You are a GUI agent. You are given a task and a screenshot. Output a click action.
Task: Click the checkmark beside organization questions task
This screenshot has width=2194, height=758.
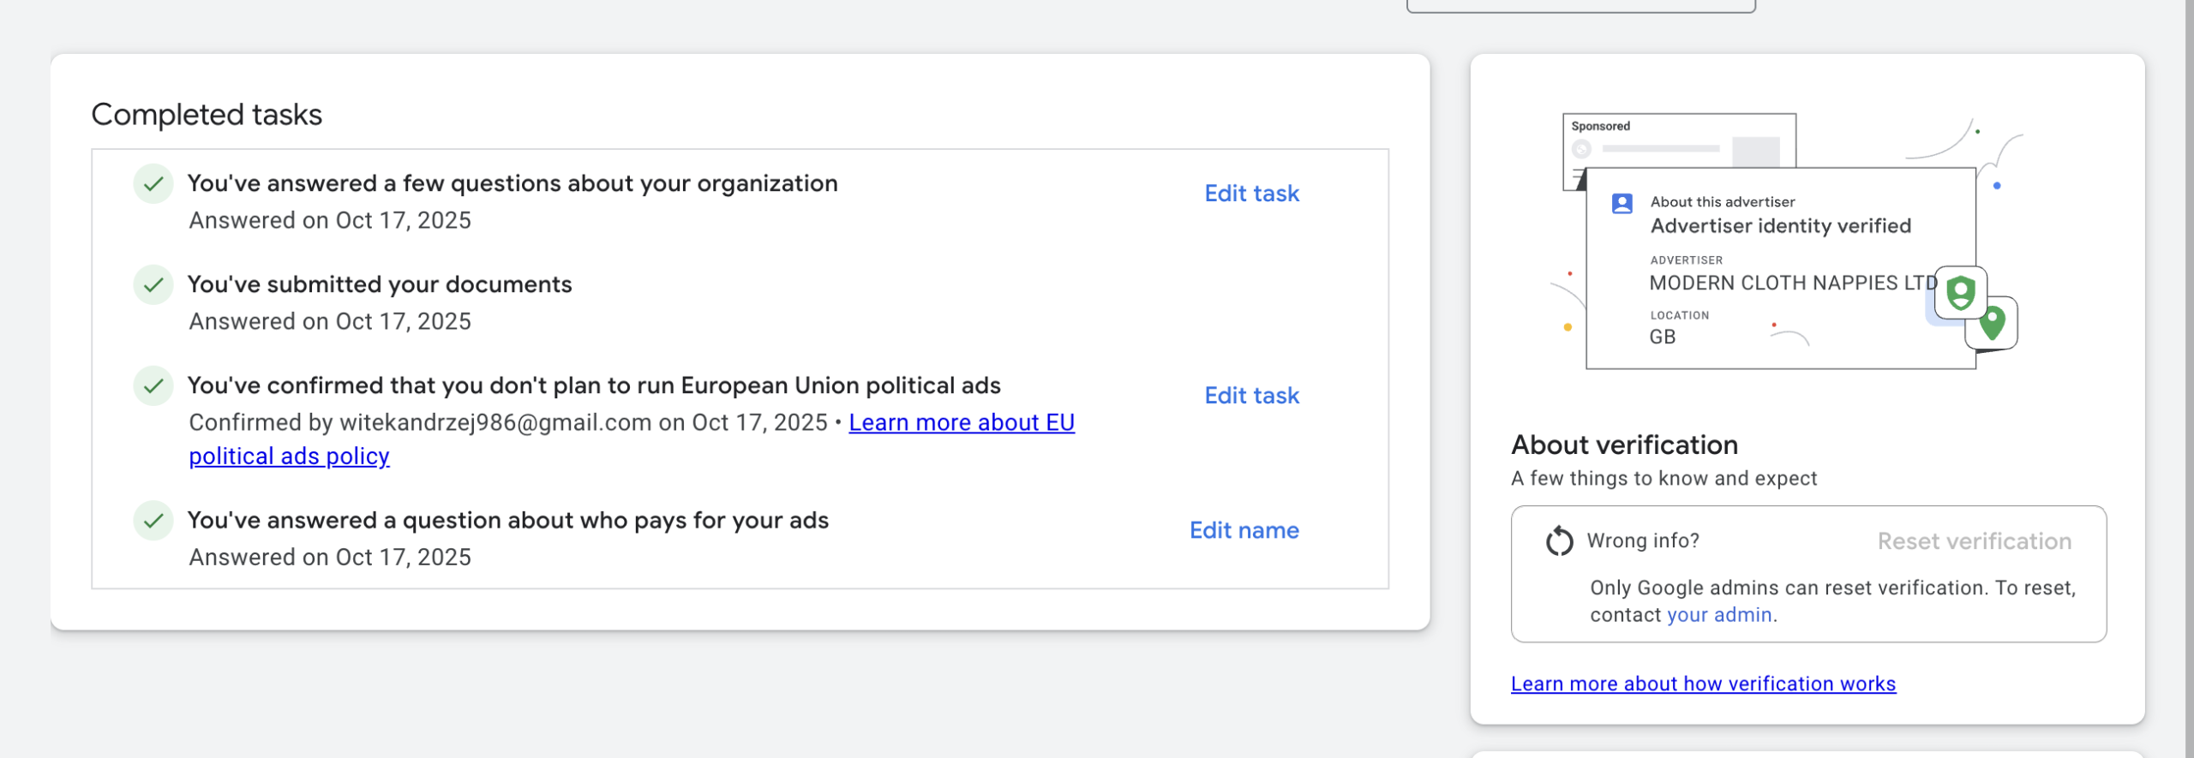click(153, 184)
